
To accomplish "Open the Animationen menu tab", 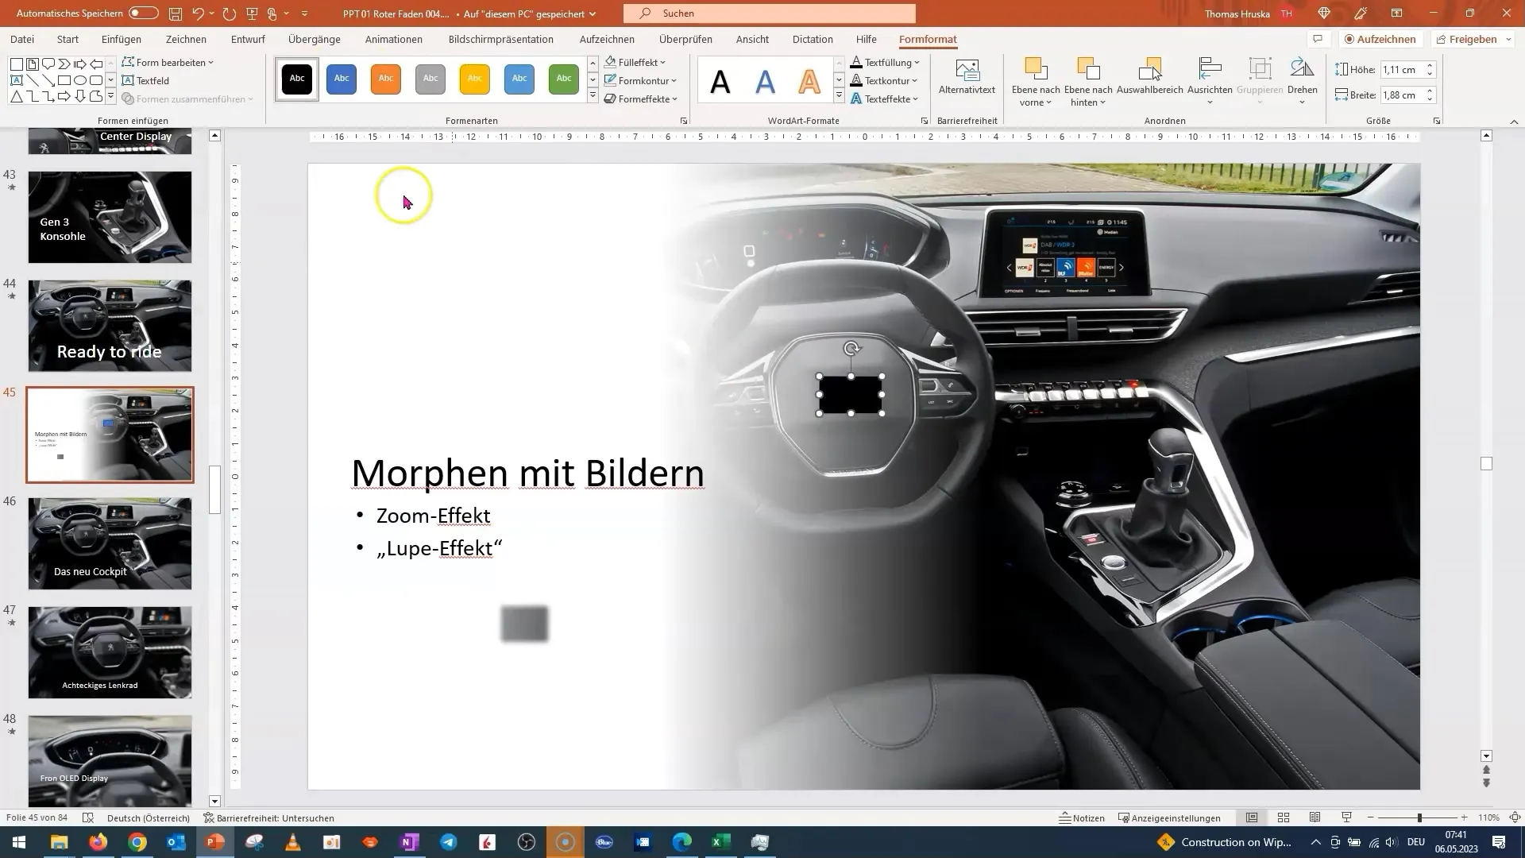I will (x=395, y=39).
